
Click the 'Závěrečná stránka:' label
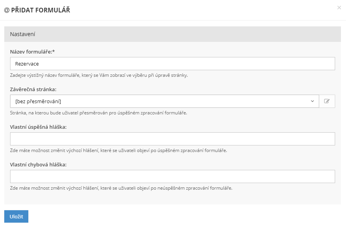[33, 89]
